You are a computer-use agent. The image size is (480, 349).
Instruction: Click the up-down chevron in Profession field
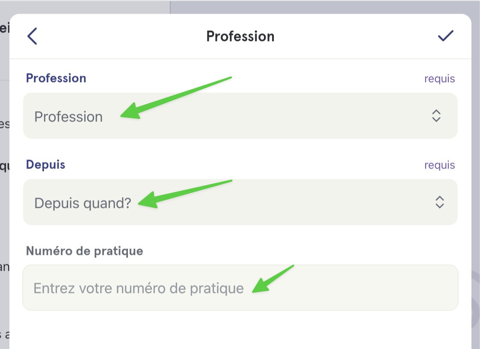pos(436,116)
